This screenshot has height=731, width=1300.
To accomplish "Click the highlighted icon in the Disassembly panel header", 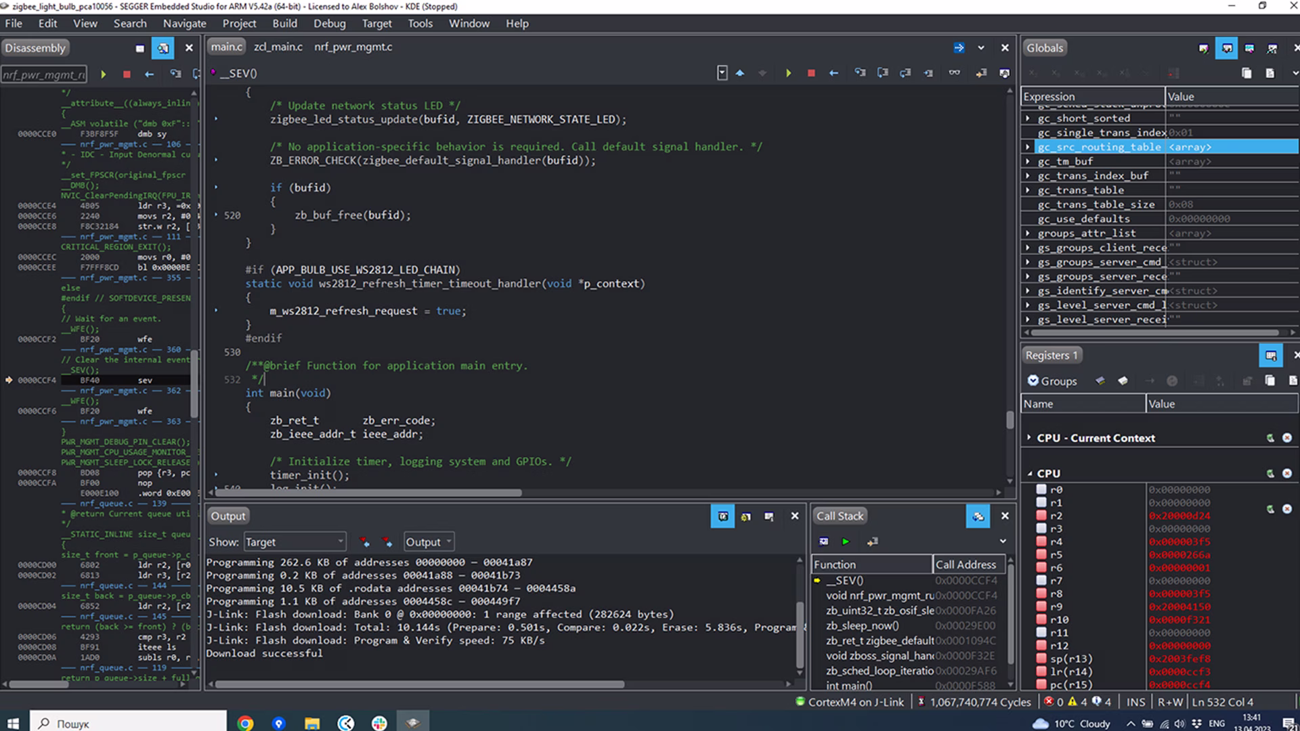I will (x=163, y=48).
